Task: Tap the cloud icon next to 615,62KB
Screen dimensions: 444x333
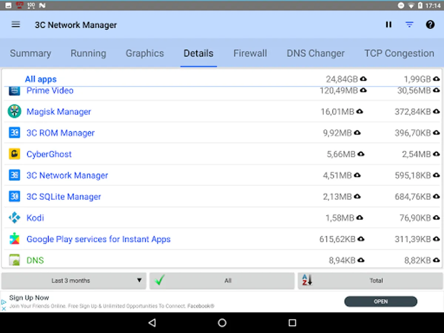Action: [361, 239]
